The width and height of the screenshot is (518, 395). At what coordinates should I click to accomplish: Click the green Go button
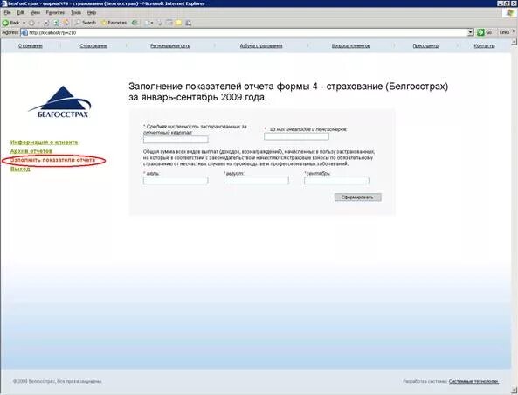[x=485, y=32]
